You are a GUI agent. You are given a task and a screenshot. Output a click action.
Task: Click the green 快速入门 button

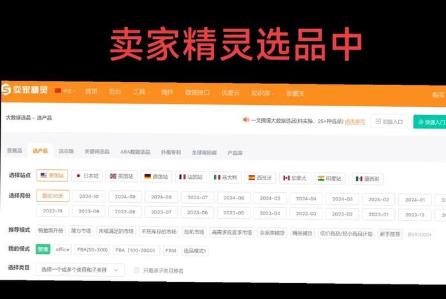pos(430,122)
